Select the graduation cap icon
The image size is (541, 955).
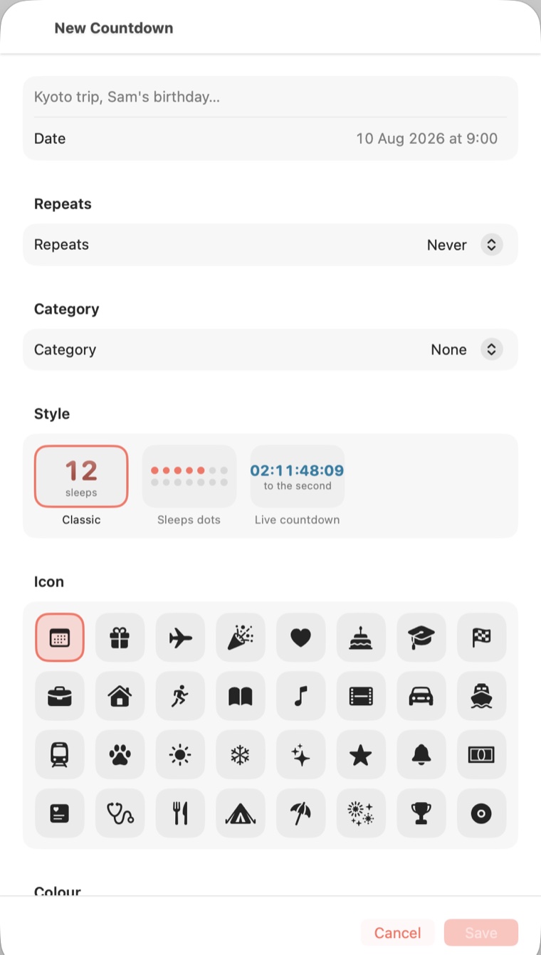click(421, 638)
